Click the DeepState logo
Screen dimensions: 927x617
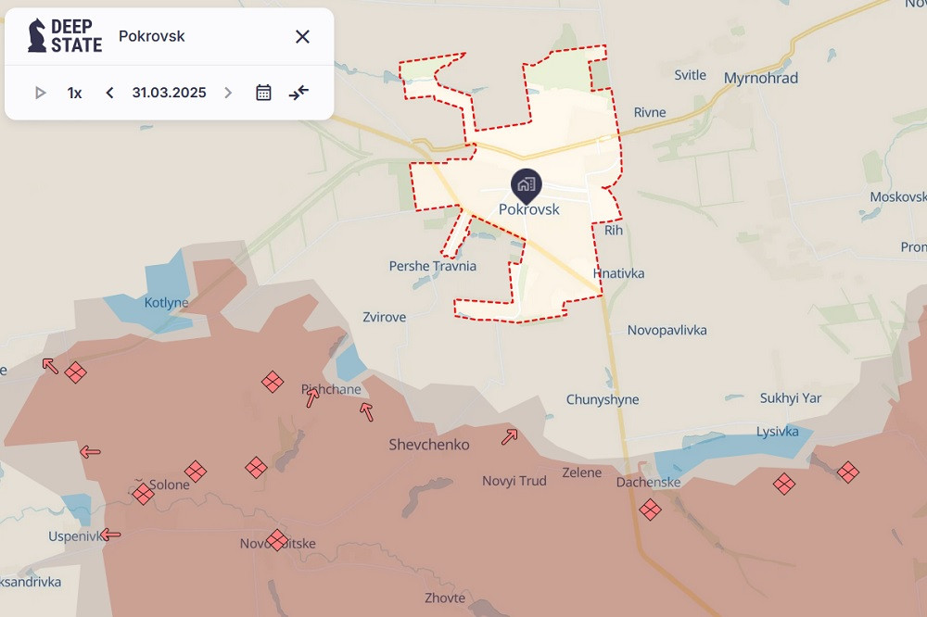[65, 36]
